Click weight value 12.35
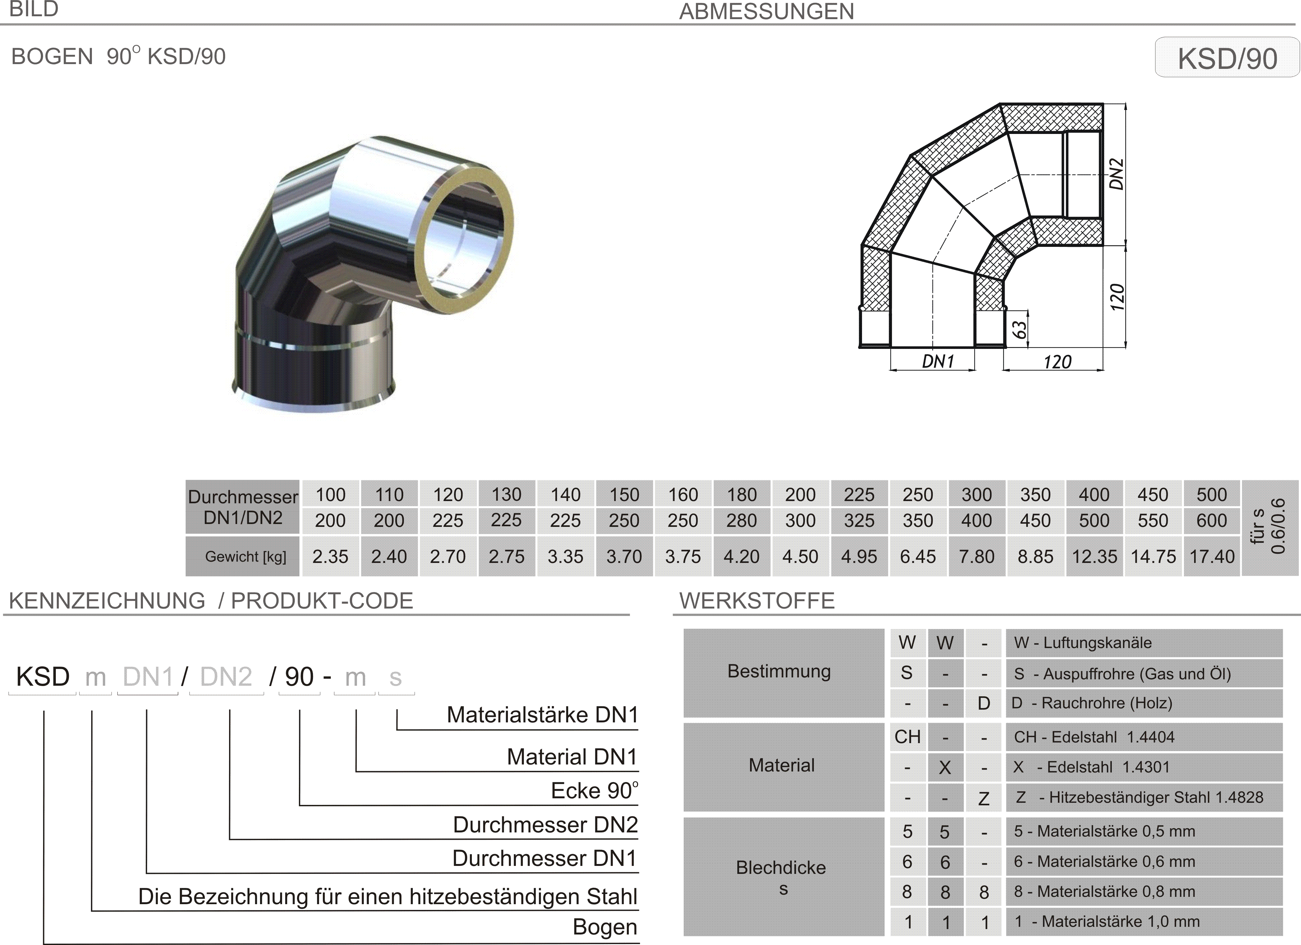The height and width of the screenshot is (945, 1301). pyautogui.click(x=1095, y=556)
